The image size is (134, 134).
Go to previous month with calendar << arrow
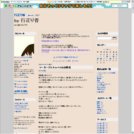(104, 49)
